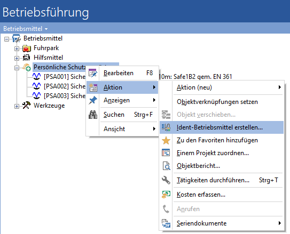The height and width of the screenshot is (234, 290).
Task: Click the wrench icon beside Tätigkeiten durchführen
Action: click(x=166, y=180)
